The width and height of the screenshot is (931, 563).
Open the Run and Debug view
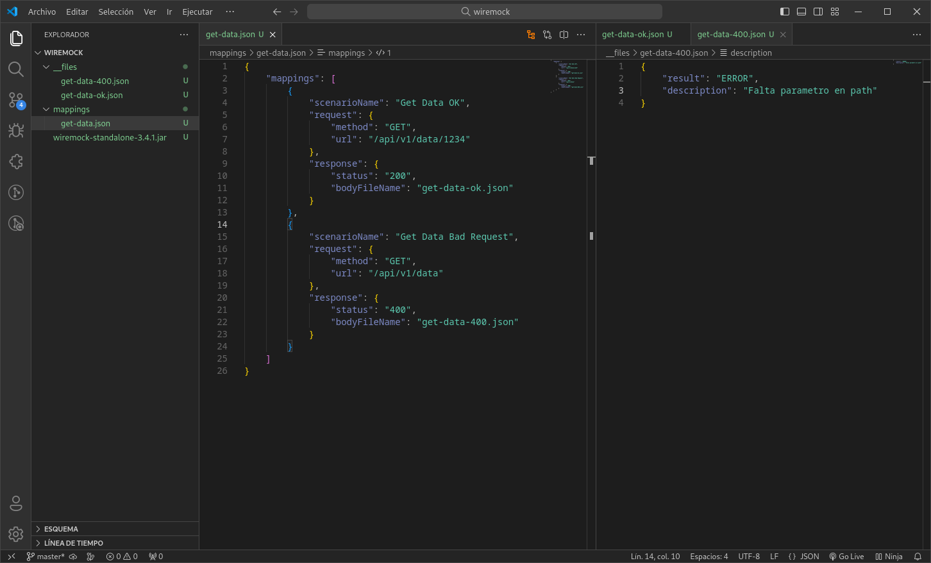tap(16, 131)
